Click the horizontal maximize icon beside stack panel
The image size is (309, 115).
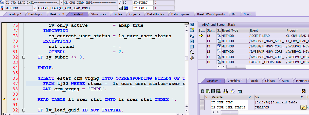[192, 47]
